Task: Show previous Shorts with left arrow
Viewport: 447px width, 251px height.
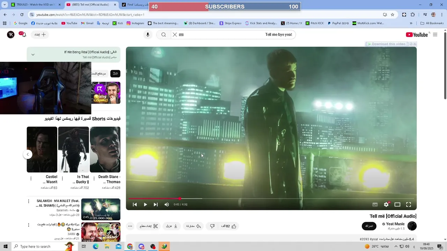Action: pyautogui.click(x=28, y=154)
